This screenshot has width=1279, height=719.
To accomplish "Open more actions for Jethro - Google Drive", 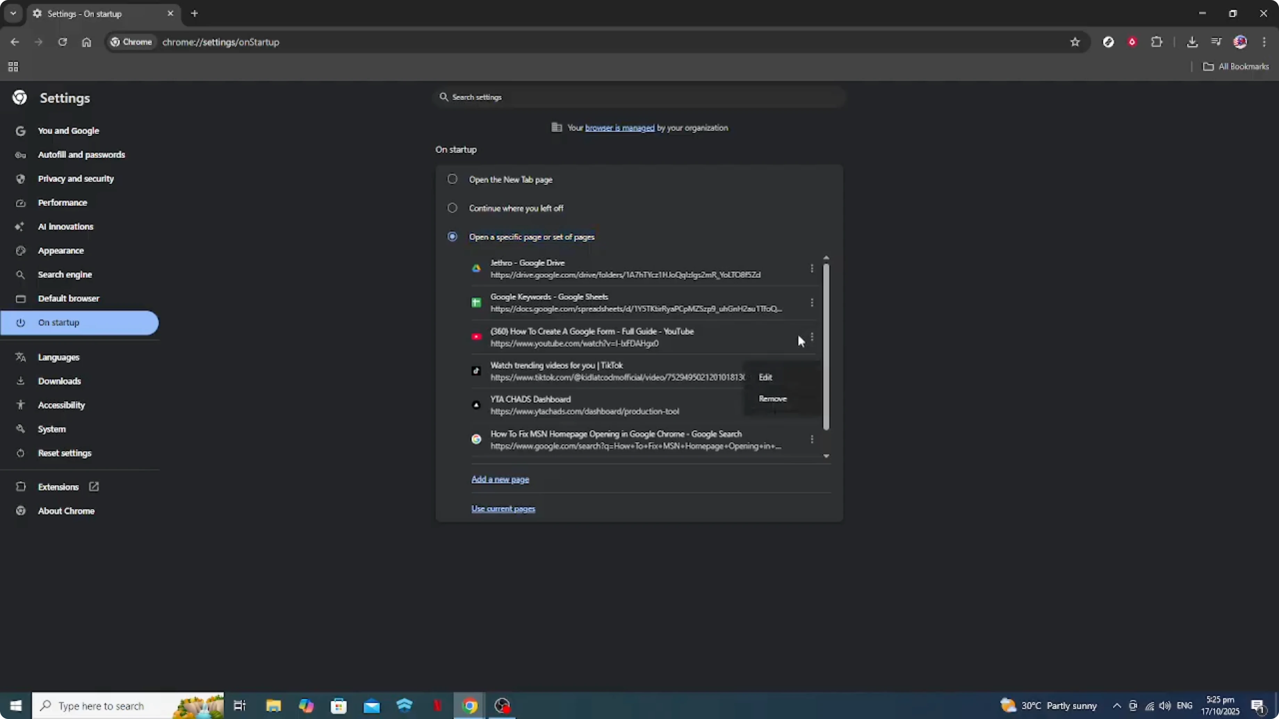I will click(812, 268).
